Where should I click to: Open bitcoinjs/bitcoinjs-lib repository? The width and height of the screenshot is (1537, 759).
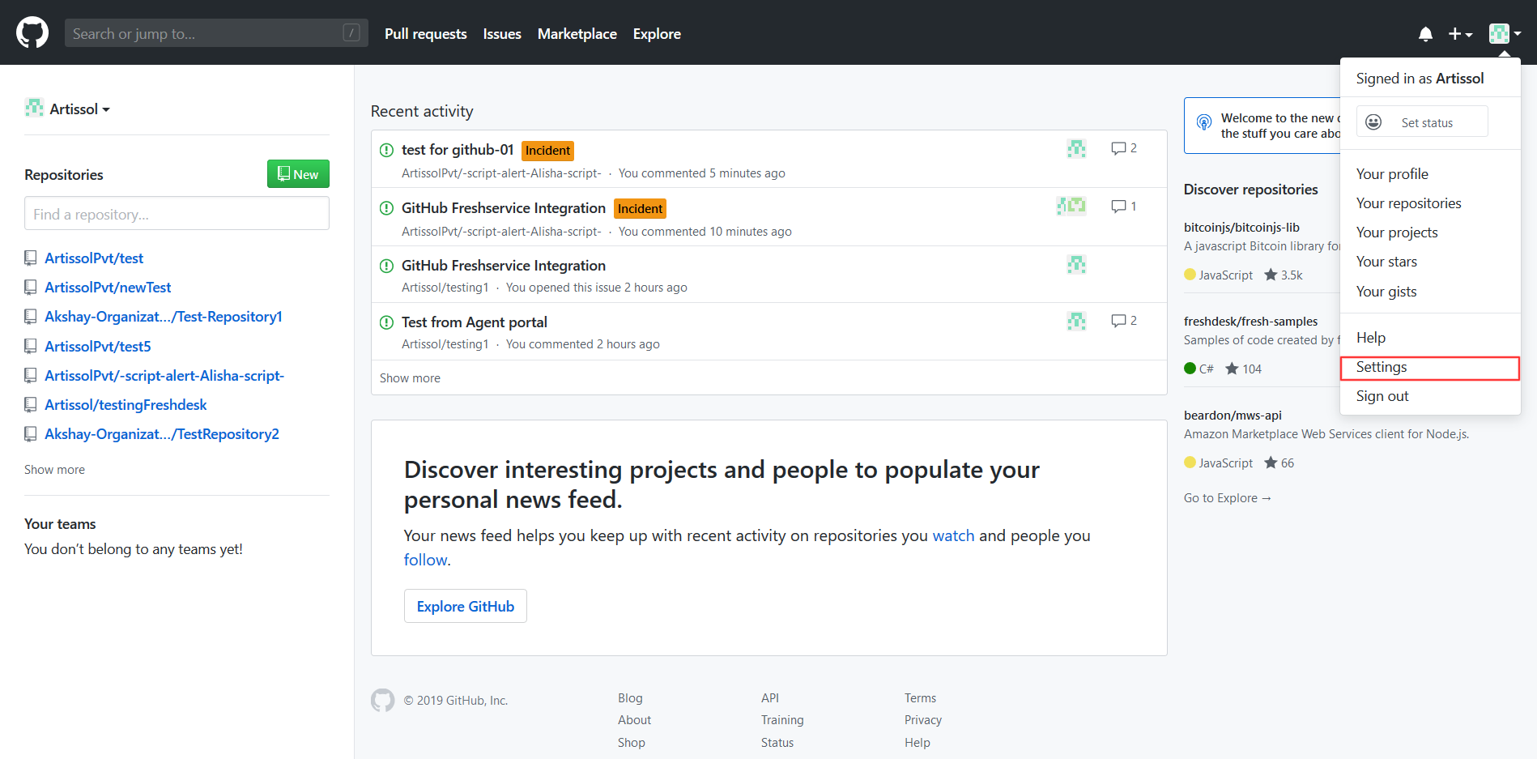point(1241,228)
